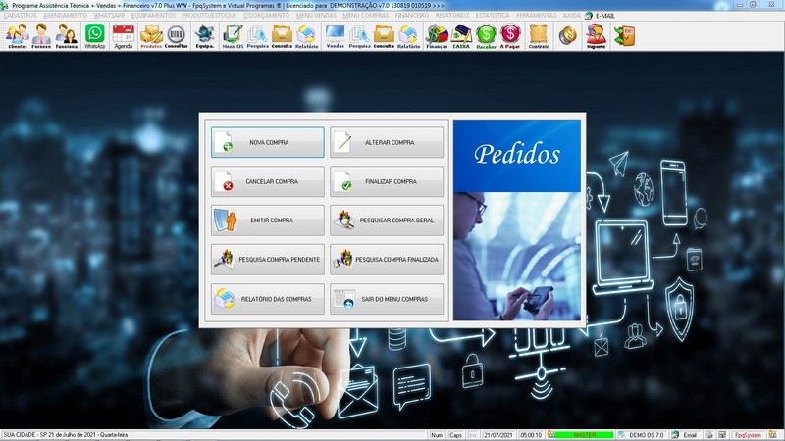Open the green Receber dollar icon
This screenshot has width=785, height=441.
[486, 36]
